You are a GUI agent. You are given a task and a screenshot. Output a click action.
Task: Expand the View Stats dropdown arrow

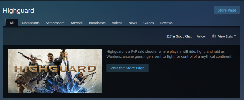(x=235, y=36)
